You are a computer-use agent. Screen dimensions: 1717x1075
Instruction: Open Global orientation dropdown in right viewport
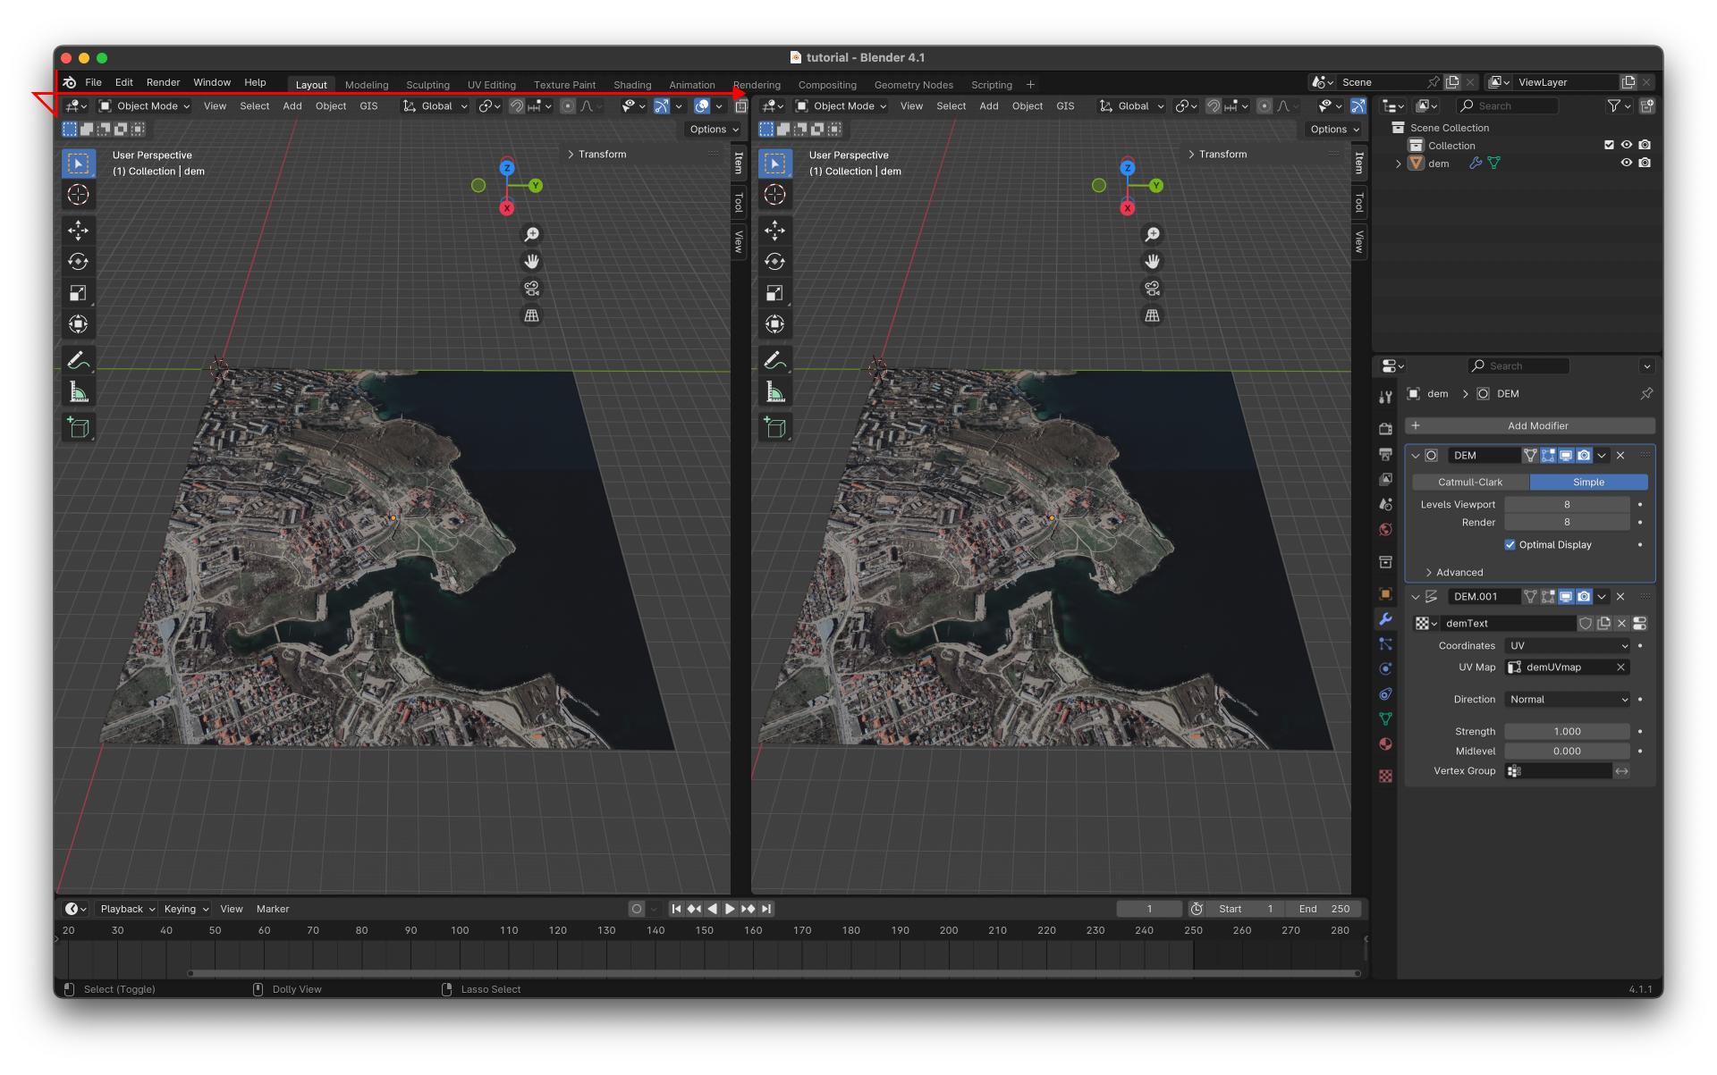click(x=1132, y=105)
